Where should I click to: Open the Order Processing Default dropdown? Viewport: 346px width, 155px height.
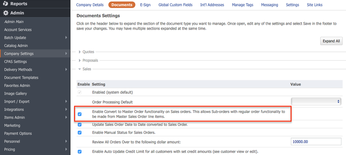(316, 101)
